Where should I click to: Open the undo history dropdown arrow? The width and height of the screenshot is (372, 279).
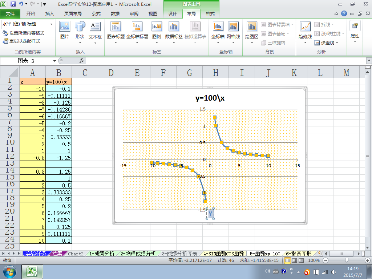coord(26,4)
